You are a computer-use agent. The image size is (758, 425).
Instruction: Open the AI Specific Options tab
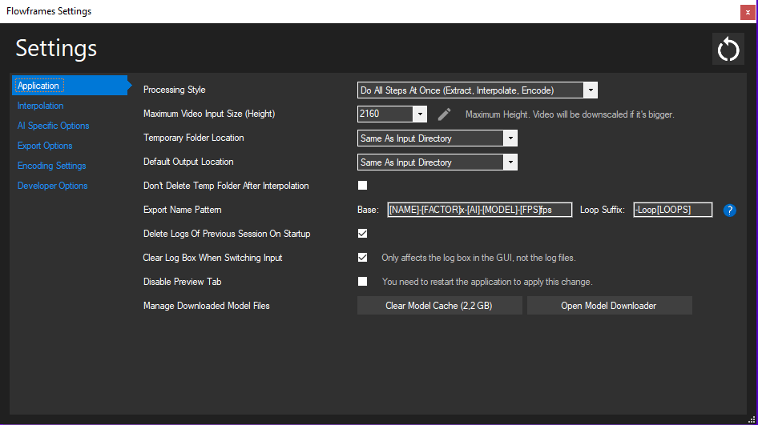tap(53, 126)
